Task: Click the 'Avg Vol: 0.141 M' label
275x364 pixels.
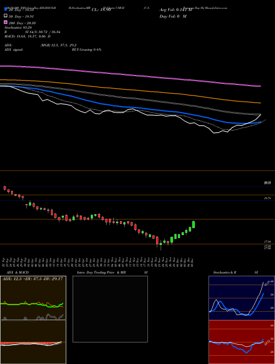Action: (x=175, y=10)
